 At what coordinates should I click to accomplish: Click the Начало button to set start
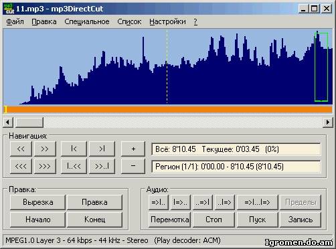point(38,220)
